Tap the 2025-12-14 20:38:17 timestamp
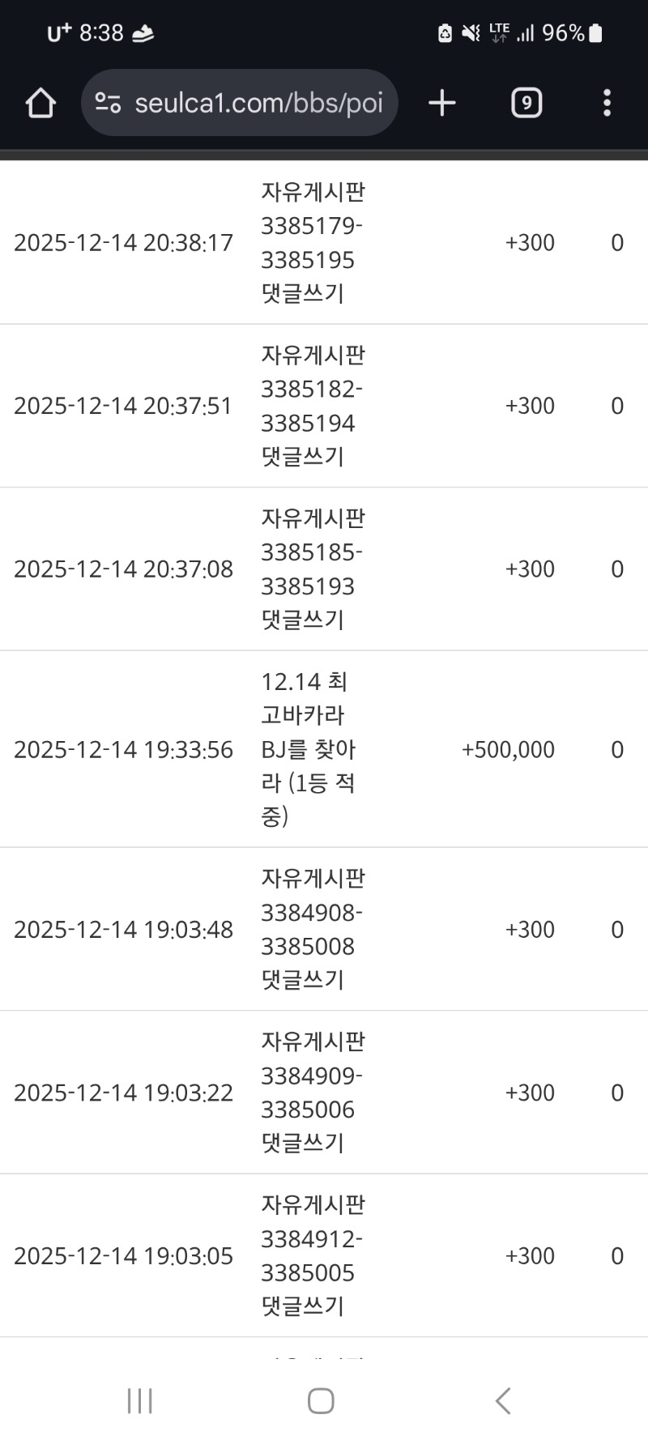The image size is (648, 1440). tap(123, 243)
